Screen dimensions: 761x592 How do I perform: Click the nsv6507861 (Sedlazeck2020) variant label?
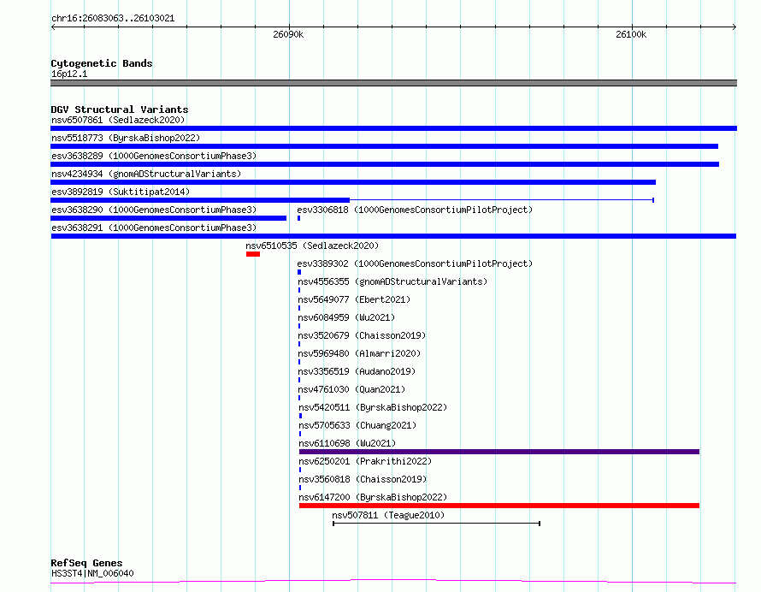118,120
